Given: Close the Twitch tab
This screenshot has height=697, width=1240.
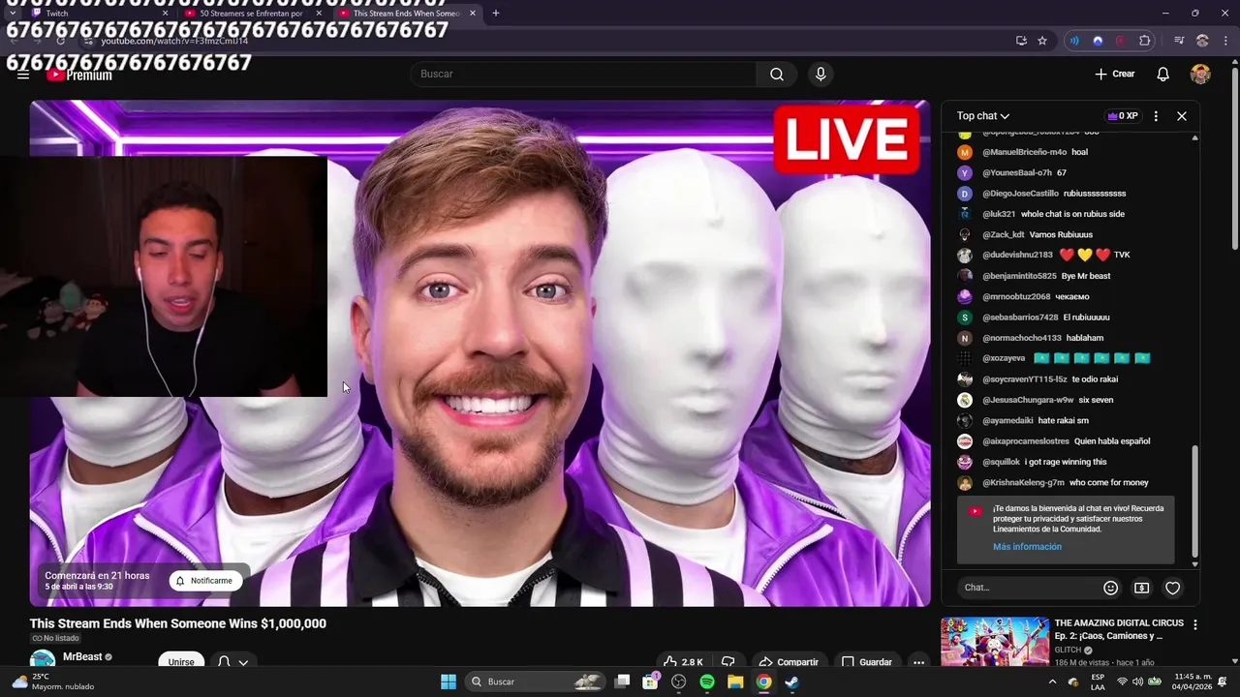Looking at the screenshot, I should (165, 14).
